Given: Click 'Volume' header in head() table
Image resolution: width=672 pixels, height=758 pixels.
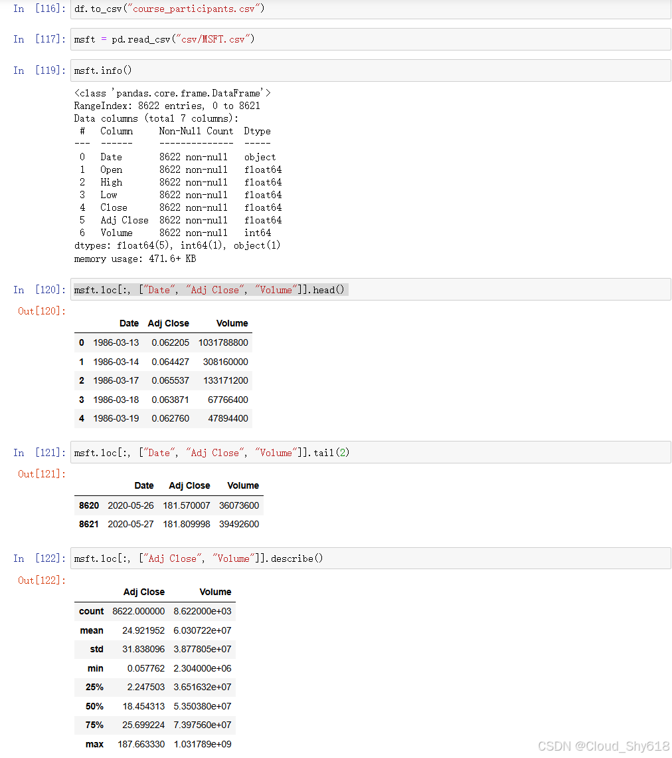Looking at the screenshot, I should tap(232, 323).
